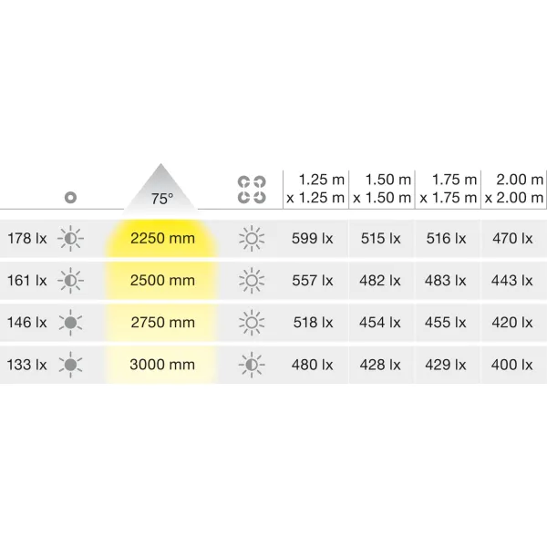Image resolution: width=547 pixels, height=547 pixels.
Task: Select the 2500 mm height cell
Action: 162,281
